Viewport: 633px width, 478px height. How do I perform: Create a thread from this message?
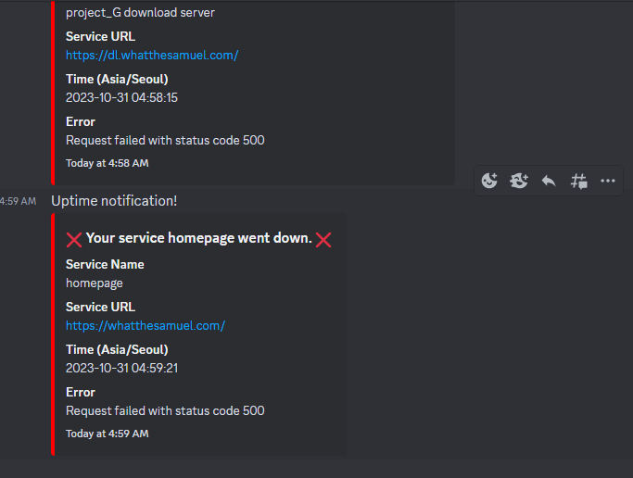(578, 181)
